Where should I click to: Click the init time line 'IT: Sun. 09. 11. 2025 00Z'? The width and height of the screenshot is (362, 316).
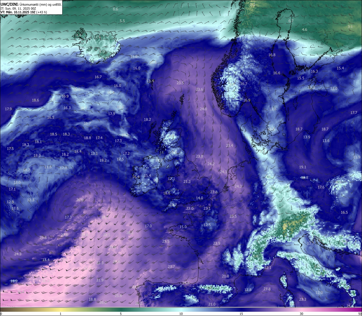(x=18, y=9)
